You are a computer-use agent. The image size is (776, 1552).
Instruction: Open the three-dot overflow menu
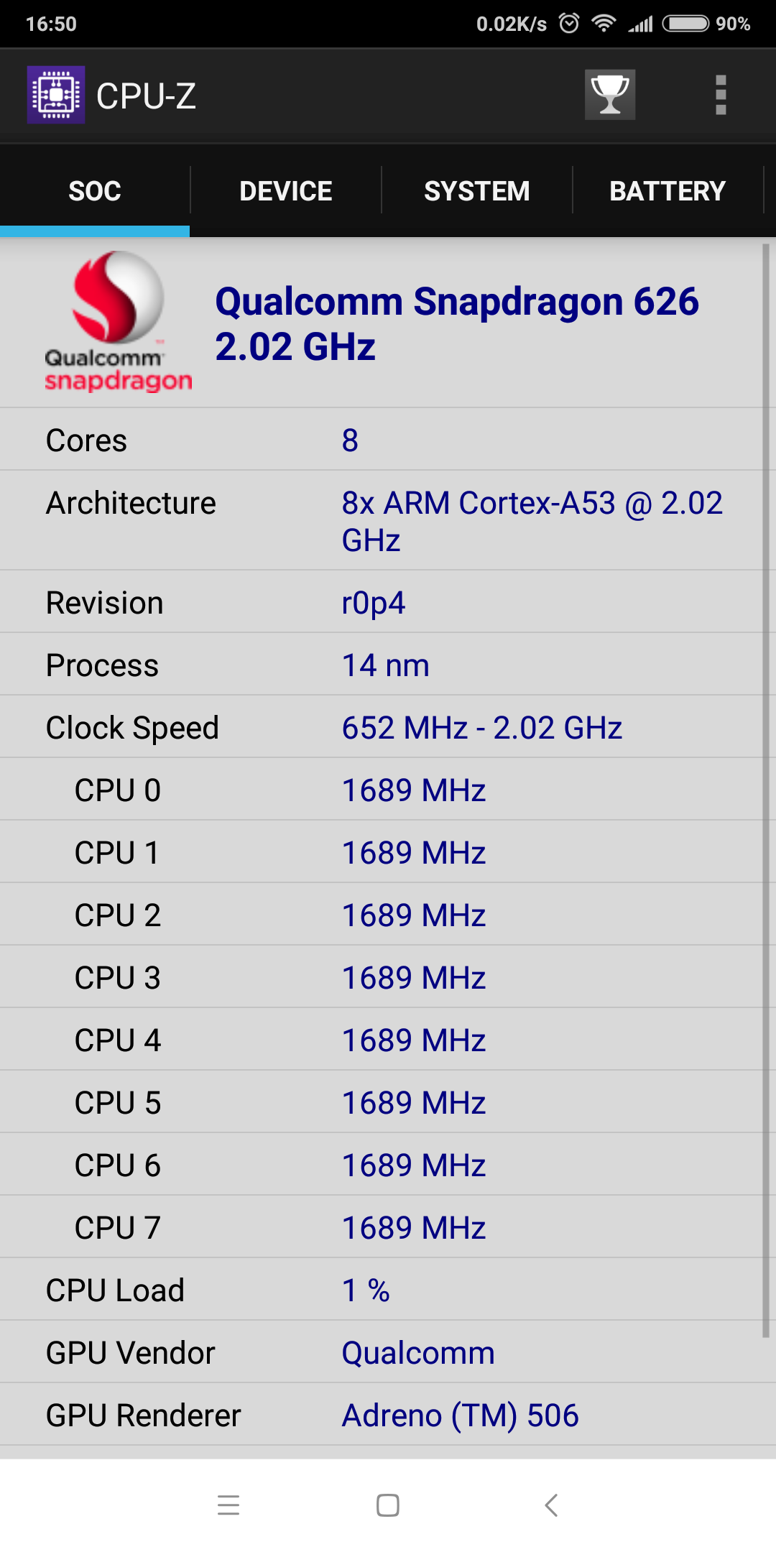coord(721,95)
